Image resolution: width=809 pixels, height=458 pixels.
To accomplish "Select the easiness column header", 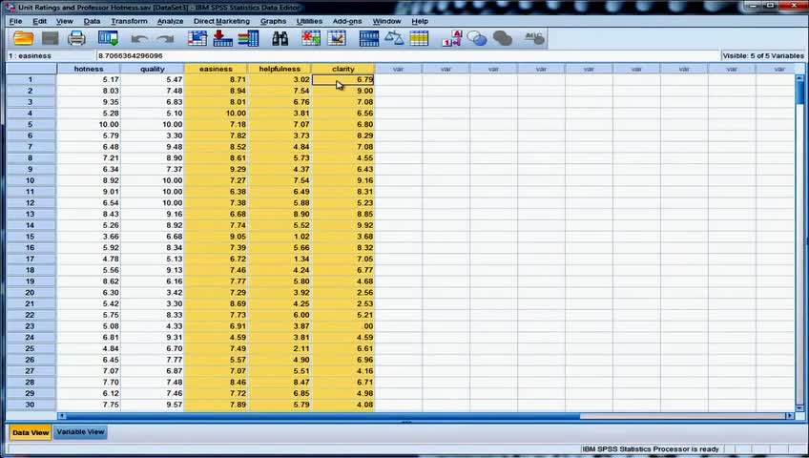I will (216, 69).
